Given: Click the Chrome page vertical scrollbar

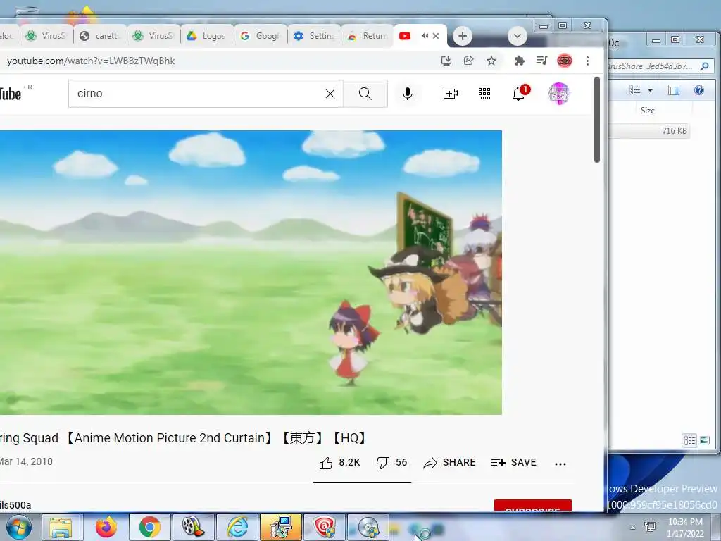Looking at the screenshot, I should [597, 120].
